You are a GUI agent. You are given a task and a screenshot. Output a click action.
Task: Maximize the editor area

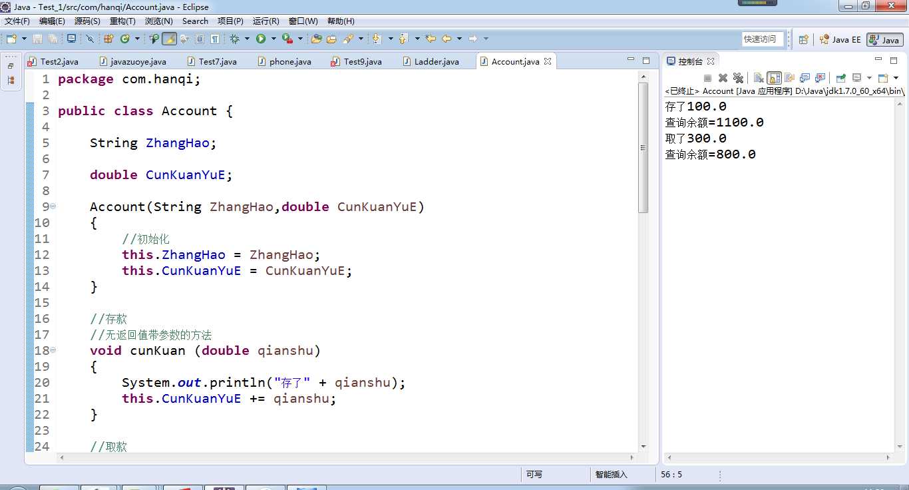[645, 60]
